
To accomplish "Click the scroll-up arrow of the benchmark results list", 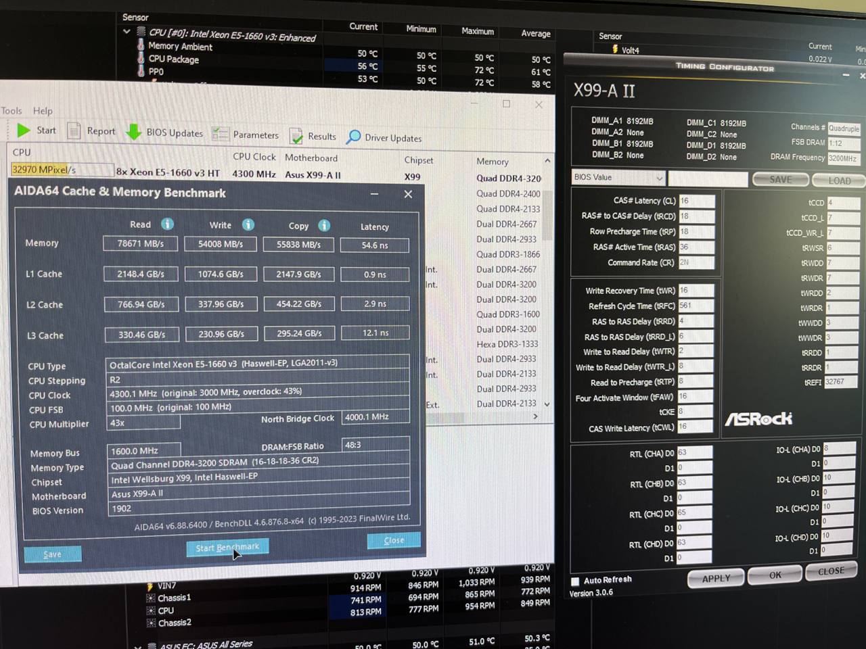I will [x=547, y=161].
